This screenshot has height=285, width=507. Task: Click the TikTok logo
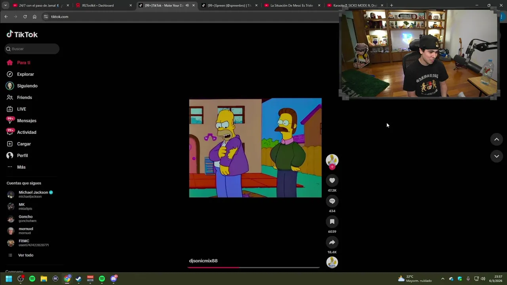(22, 34)
